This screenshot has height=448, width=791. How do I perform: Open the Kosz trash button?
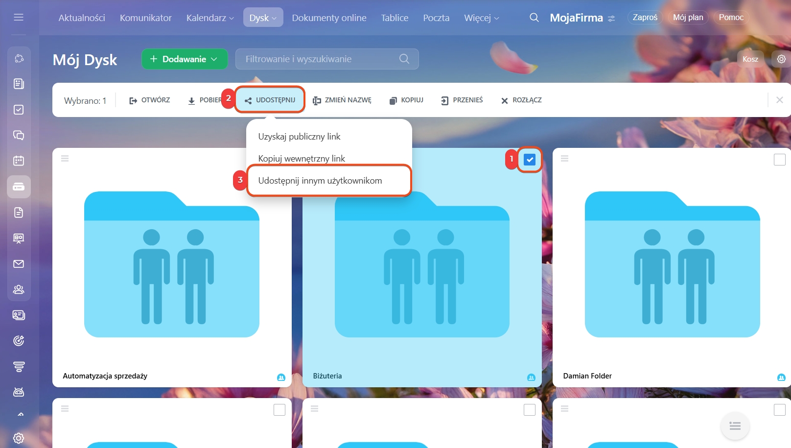click(750, 59)
